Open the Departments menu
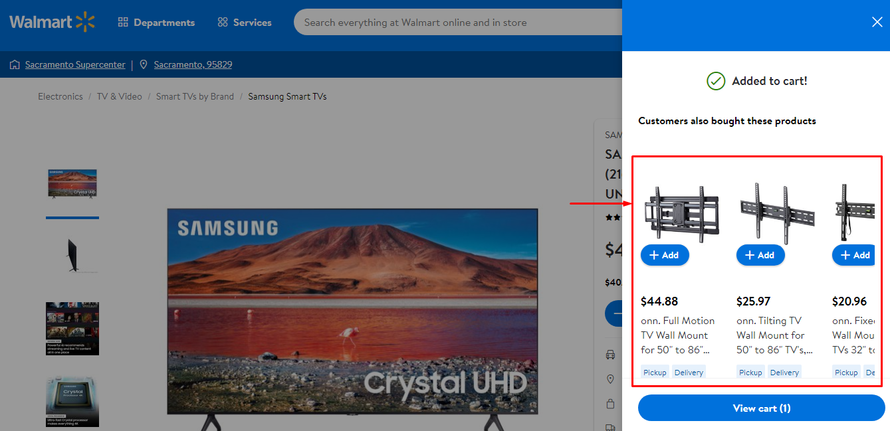This screenshot has height=431, width=890. tap(156, 23)
